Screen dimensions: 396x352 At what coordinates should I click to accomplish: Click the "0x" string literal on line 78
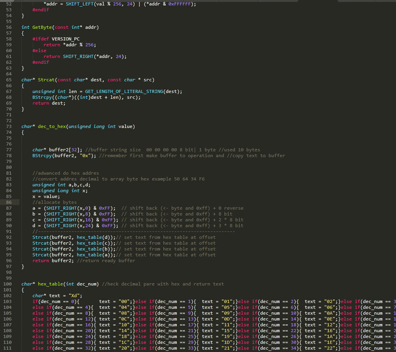85,155
